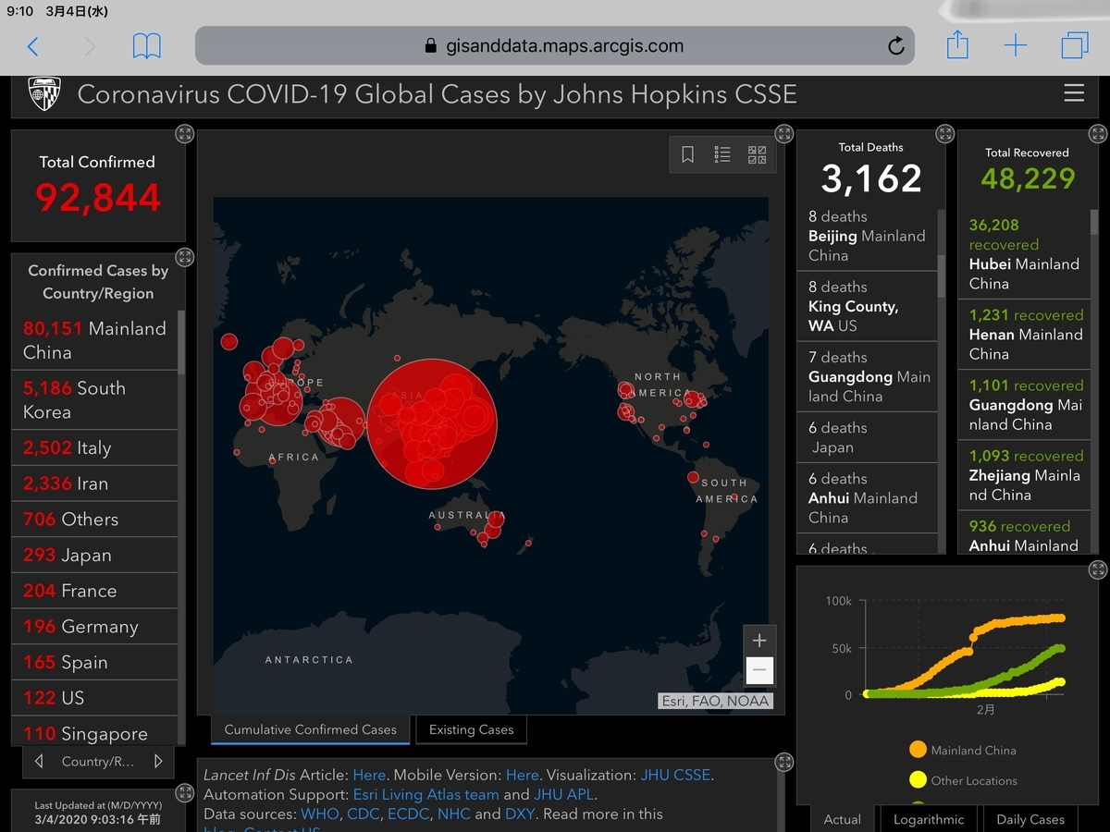Open Esri Living Atlas team link

tap(425, 794)
